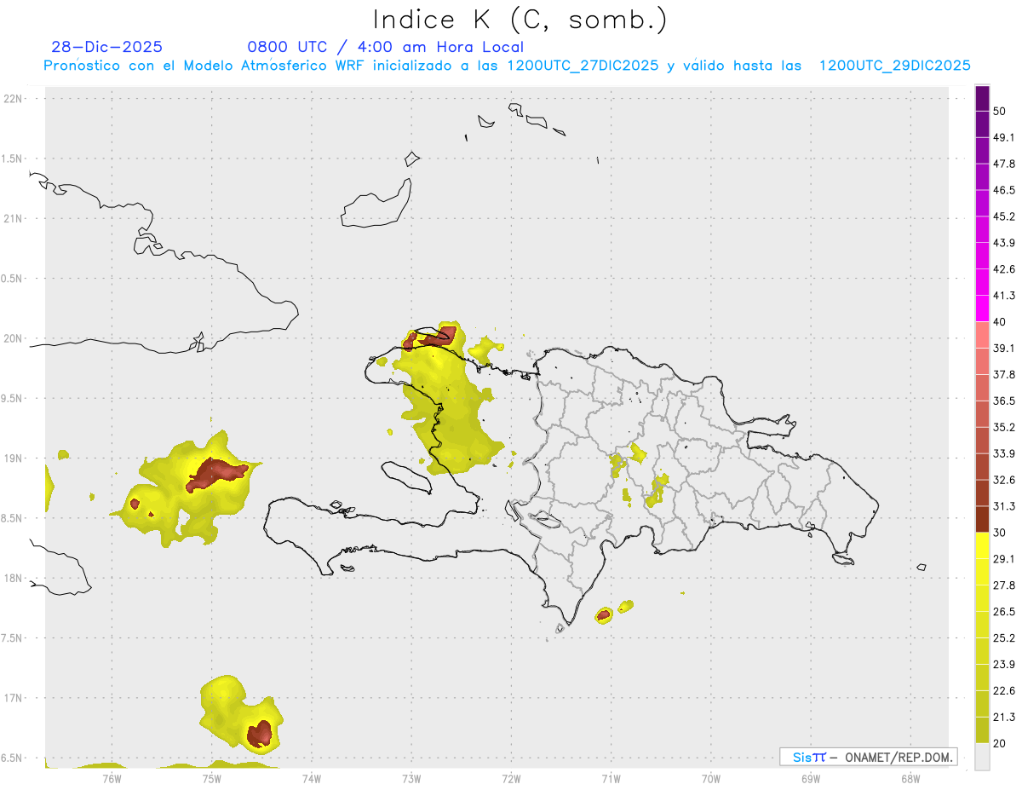Pick the bright magenta swatch just above 40
This screenshot has width=1022, height=790.
click(982, 309)
